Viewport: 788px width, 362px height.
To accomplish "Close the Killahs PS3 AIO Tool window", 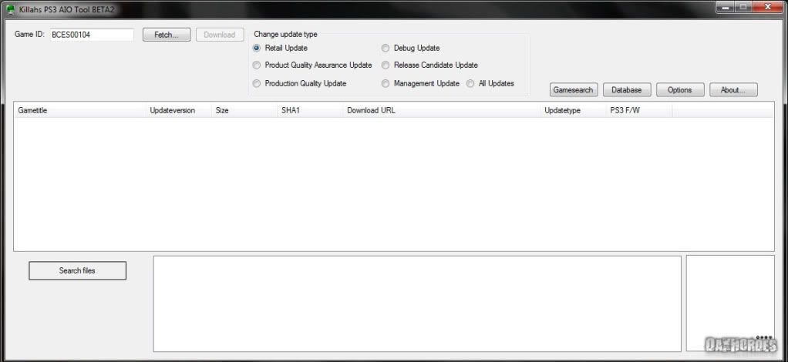I will click(x=768, y=6).
